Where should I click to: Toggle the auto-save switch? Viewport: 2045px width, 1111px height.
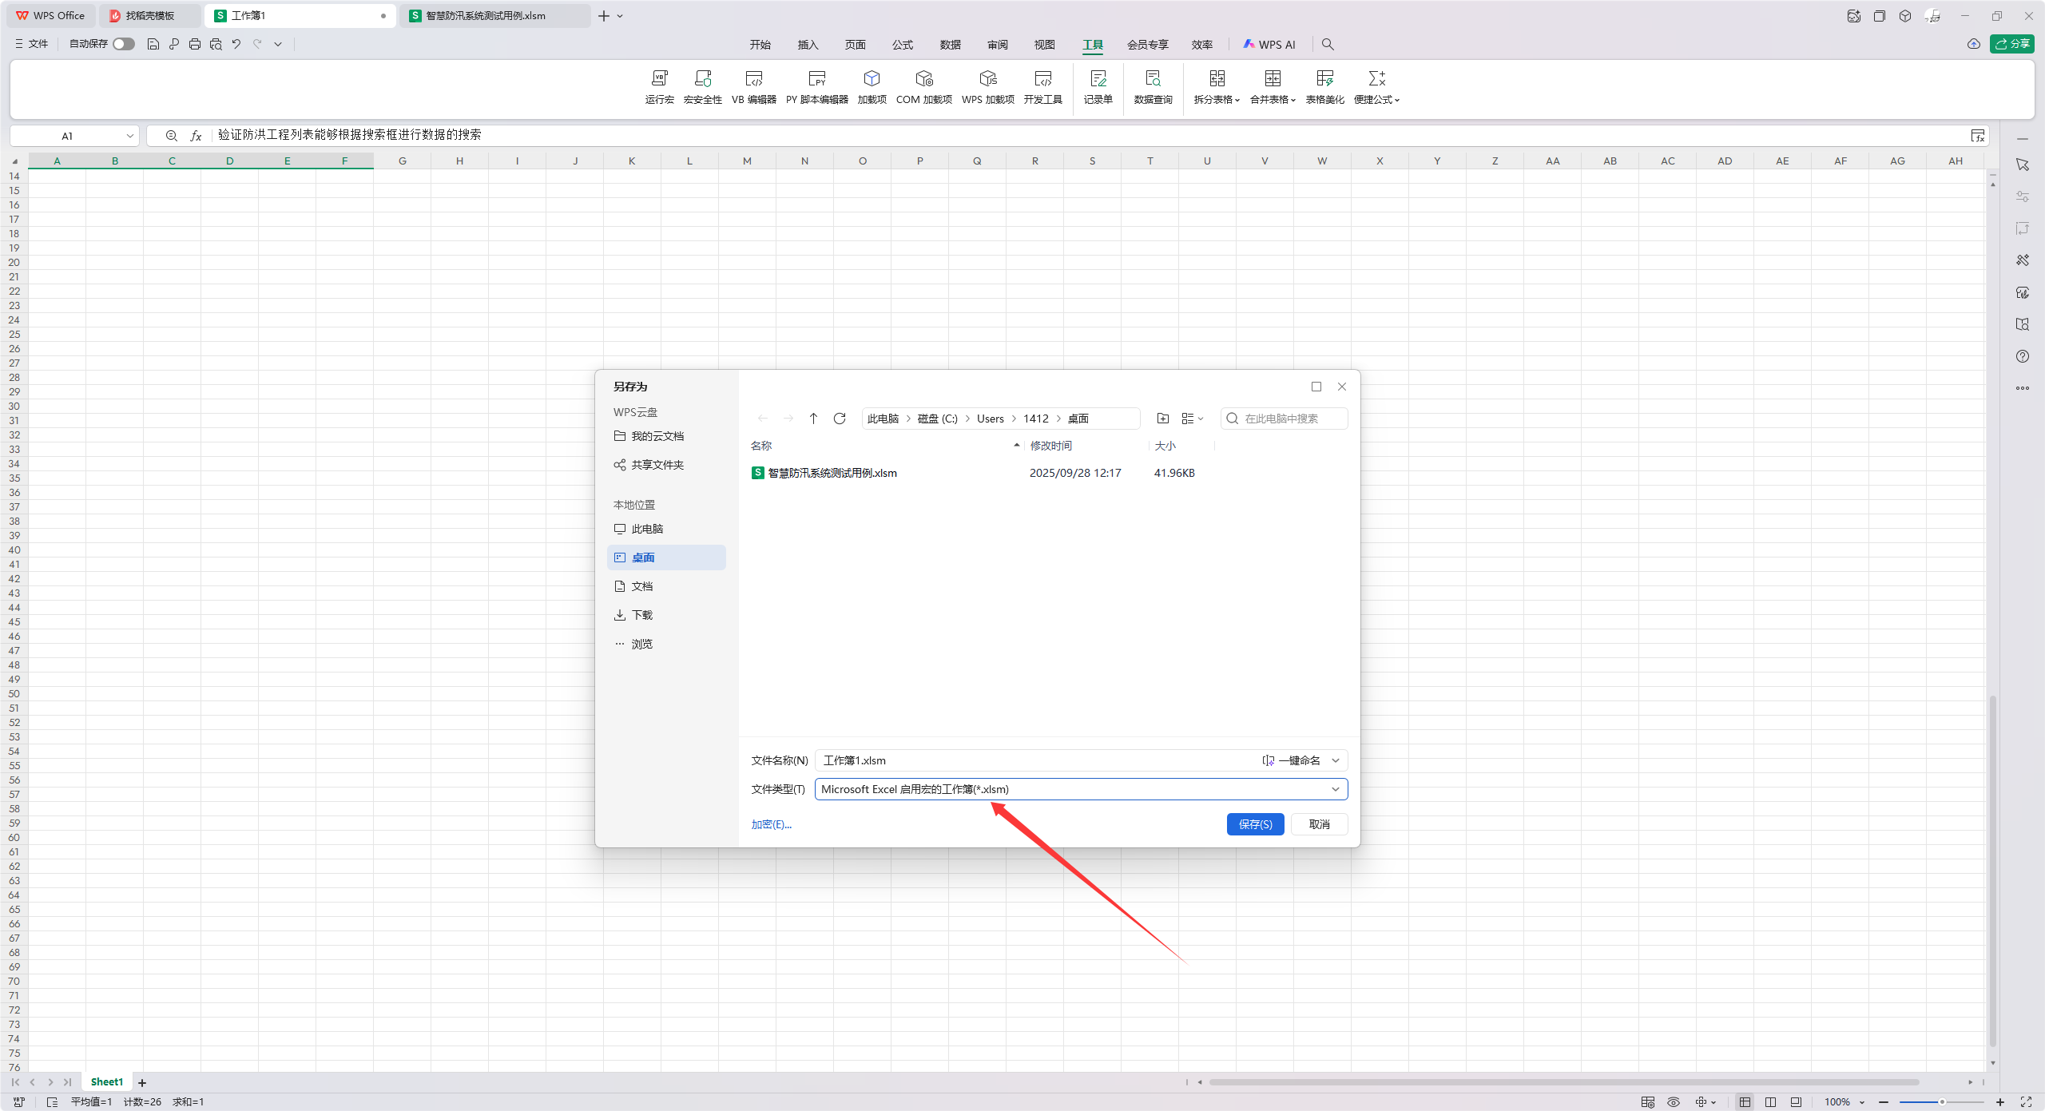point(123,44)
